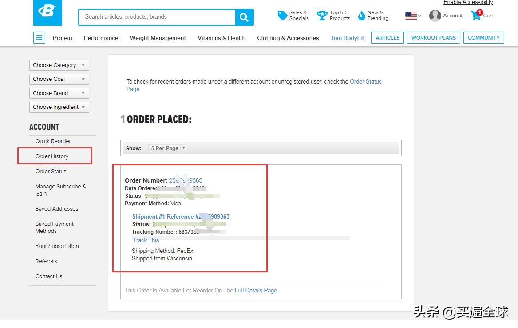Open the Choose Brand dropdown
Screen dimensions: 518x328
point(59,93)
